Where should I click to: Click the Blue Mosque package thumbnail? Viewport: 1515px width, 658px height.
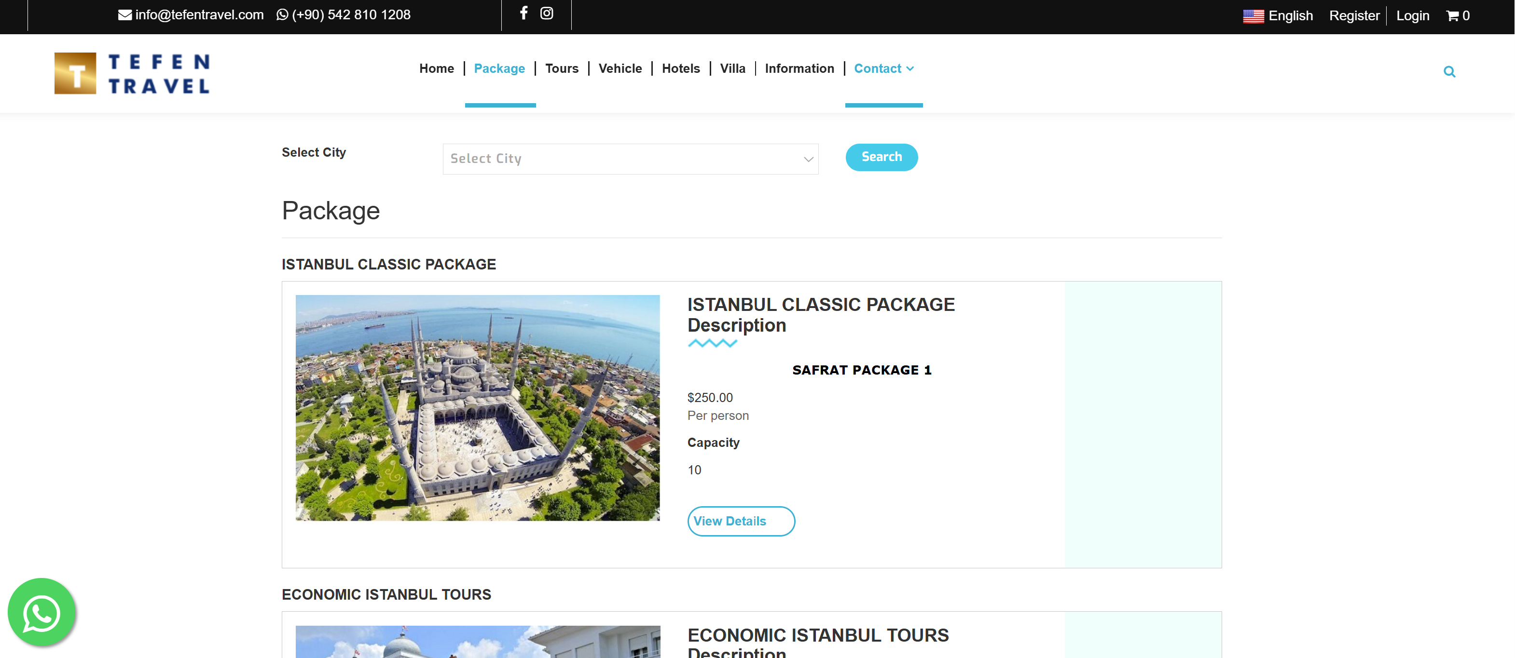(x=478, y=408)
